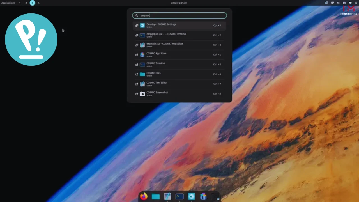Switch to the omg@pop-os COSMIC Terminal window

[179, 35]
